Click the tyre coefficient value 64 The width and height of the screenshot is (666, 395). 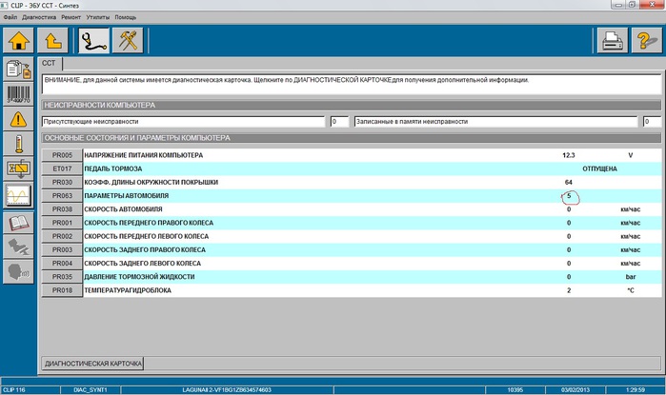click(568, 183)
